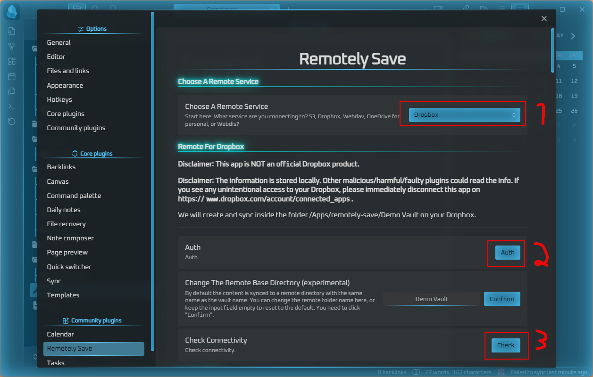Open quick switcher file-search ribbon icon

pyautogui.click(x=12, y=31)
